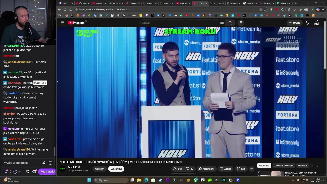Open browser home page icon
This screenshot has height=184, width=327.
tap(71, 9)
